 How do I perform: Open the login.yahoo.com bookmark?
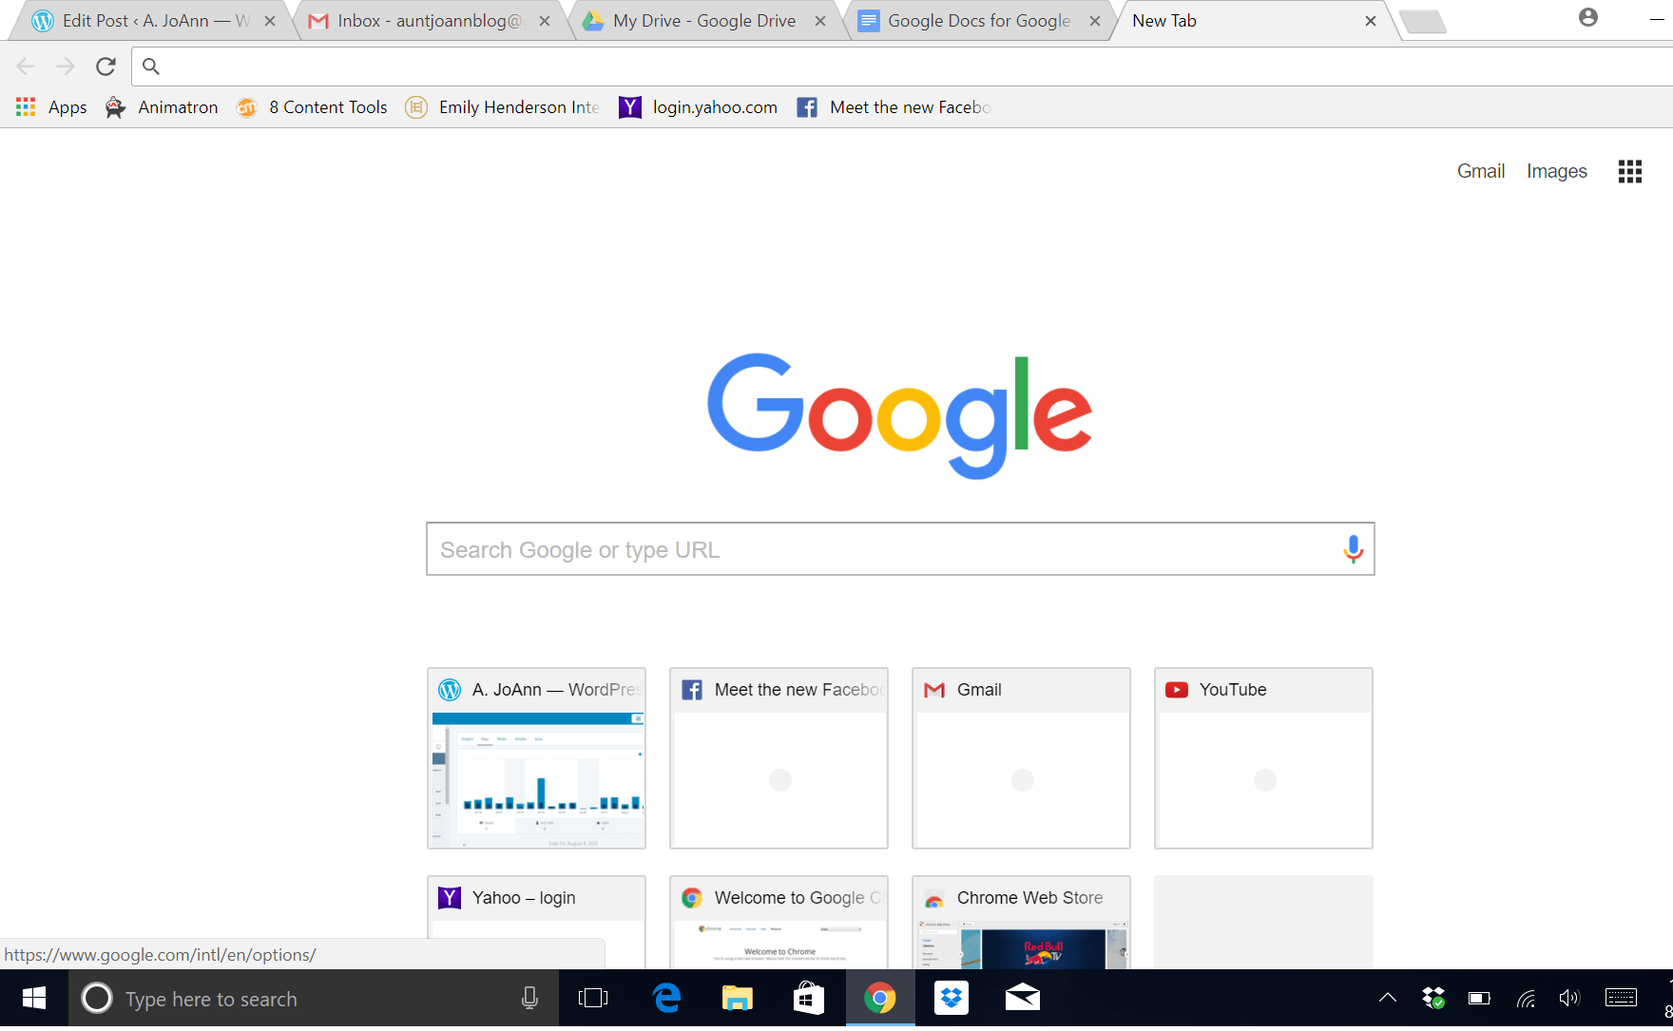[699, 107]
